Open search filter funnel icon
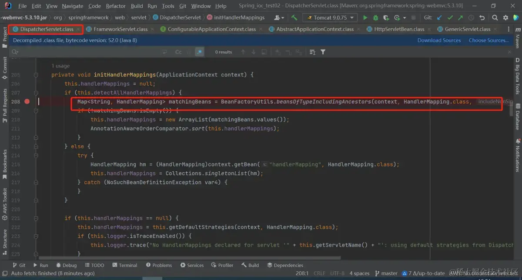Viewport: 522px width, 280px height. (x=323, y=52)
